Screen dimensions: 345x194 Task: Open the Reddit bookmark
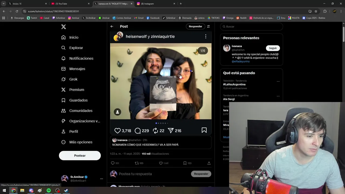tap(241, 18)
